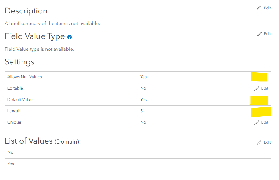
Task: Click Edit in the Unique settings row
Action: 264,122
